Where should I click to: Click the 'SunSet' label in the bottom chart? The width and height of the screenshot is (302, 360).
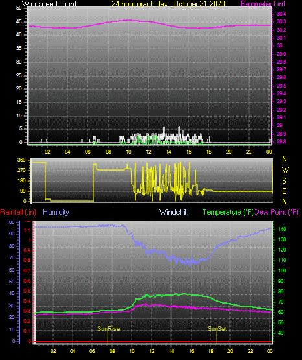(x=217, y=329)
